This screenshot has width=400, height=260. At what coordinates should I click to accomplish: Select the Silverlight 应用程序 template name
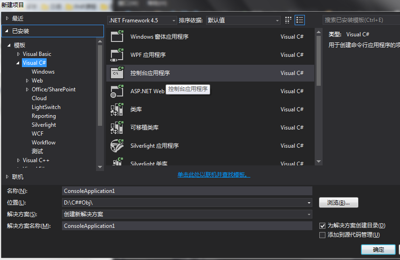pyautogui.click(x=155, y=145)
